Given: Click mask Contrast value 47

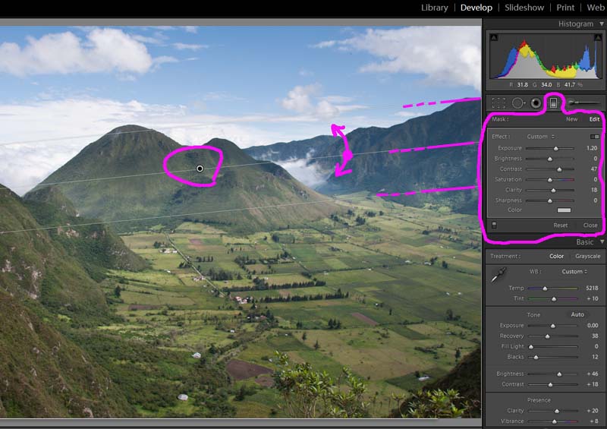Looking at the screenshot, I should (x=594, y=169).
